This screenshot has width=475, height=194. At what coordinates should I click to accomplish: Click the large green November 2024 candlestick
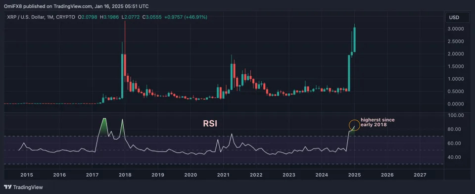(349, 73)
